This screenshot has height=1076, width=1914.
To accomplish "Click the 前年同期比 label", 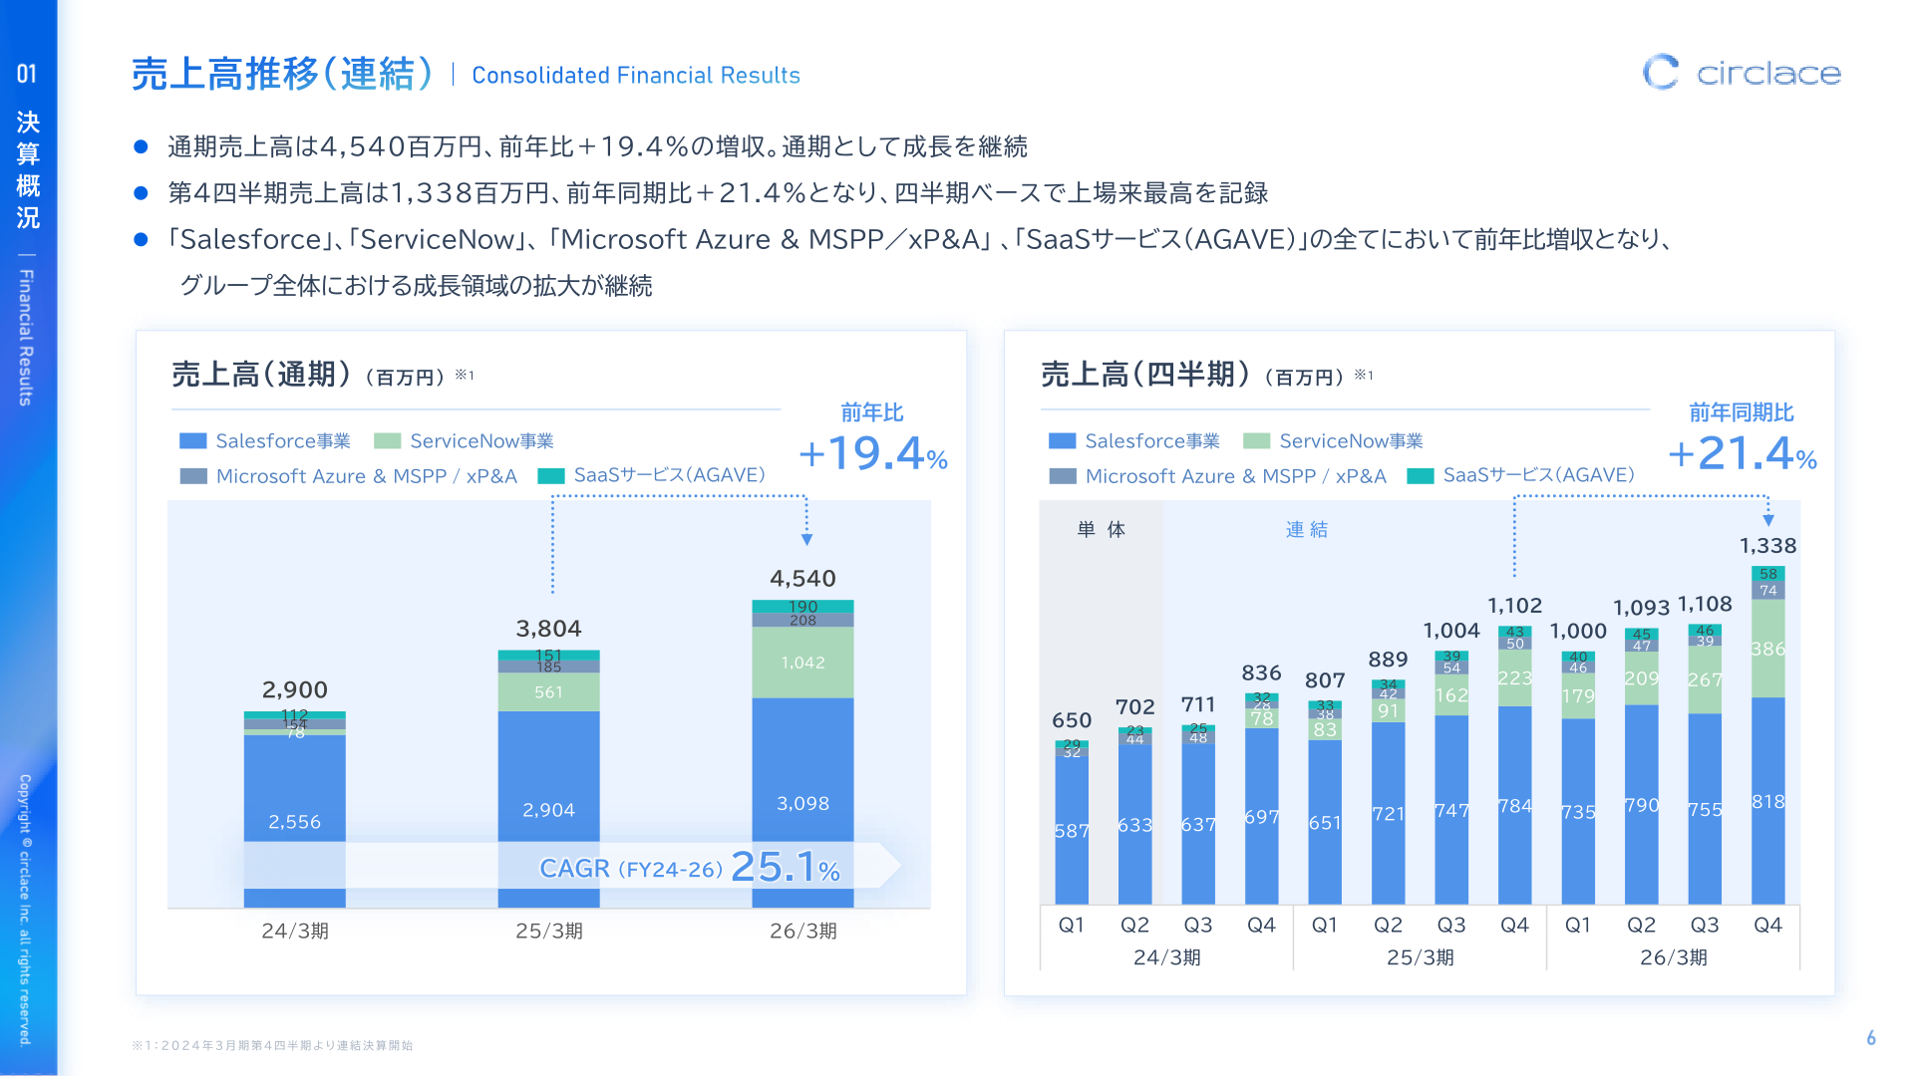I will point(1741,412).
